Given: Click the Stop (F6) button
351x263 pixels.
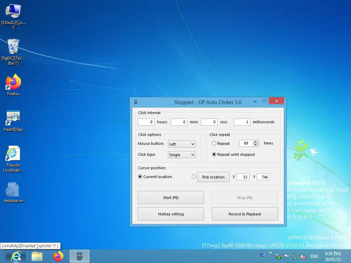Looking at the screenshot, I should point(245,198).
